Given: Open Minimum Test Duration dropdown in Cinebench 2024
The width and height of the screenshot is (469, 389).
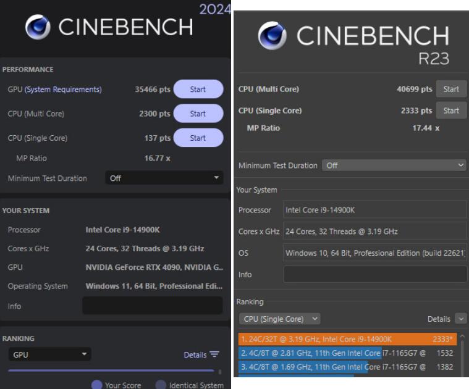Looking at the screenshot, I should [x=164, y=178].
